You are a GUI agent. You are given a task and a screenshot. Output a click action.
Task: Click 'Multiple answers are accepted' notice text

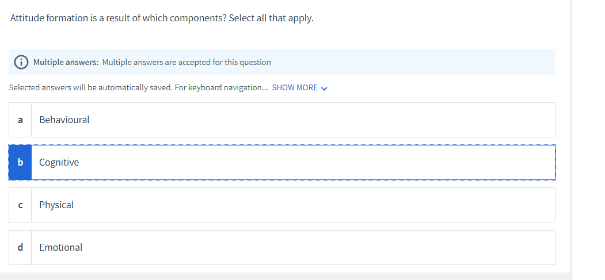(187, 62)
